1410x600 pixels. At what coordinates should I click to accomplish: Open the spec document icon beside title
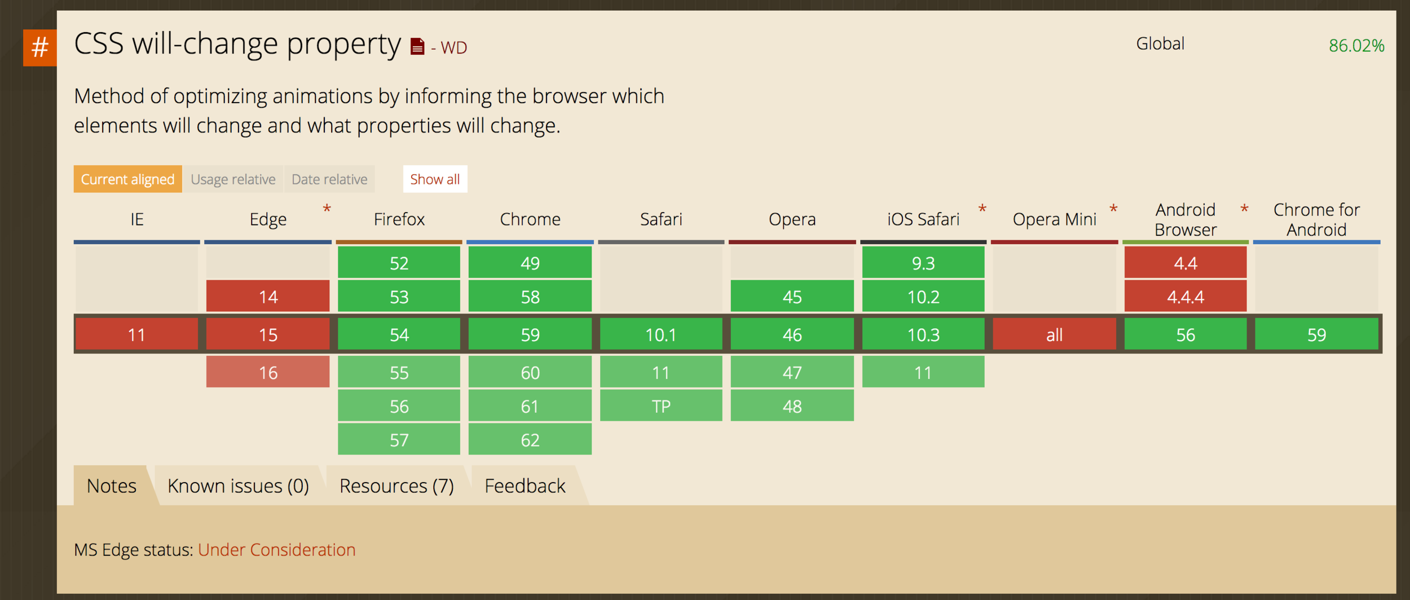pyautogui.click(x=417, y=46)
